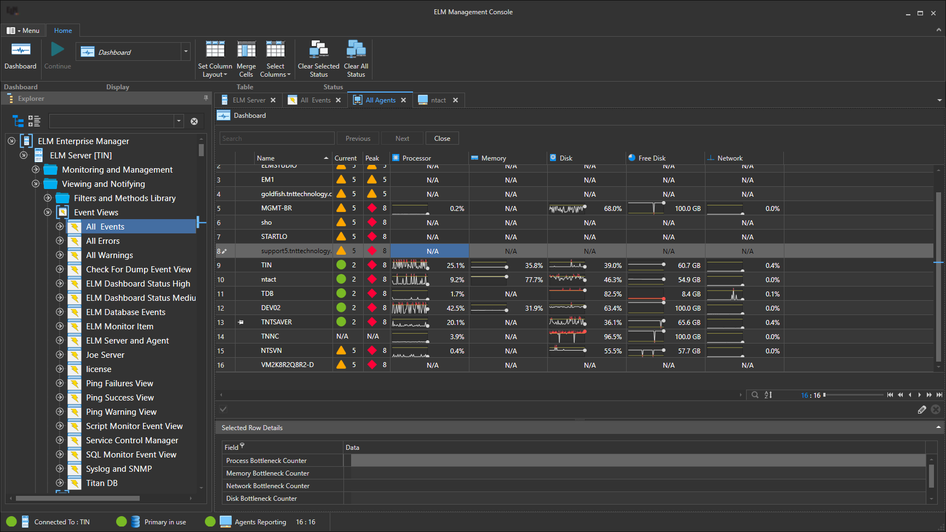Open the document tabs list dropdown
946x532 pixels.
coord(939,100)
